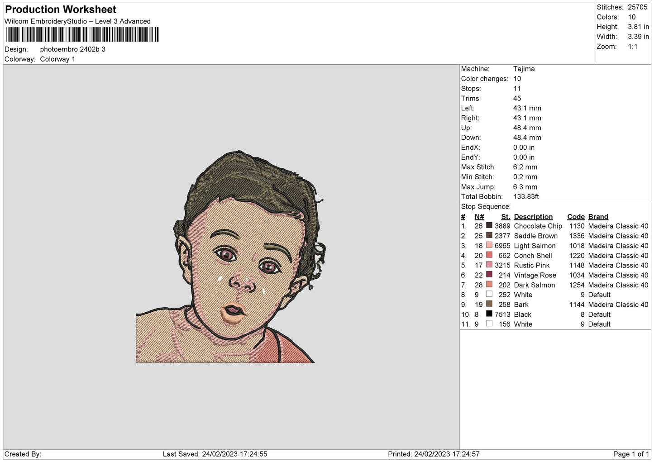This screenshot has height=462, width=654.
Task: Click the Saddle Brown color swatch
Action: click(489, 235)
